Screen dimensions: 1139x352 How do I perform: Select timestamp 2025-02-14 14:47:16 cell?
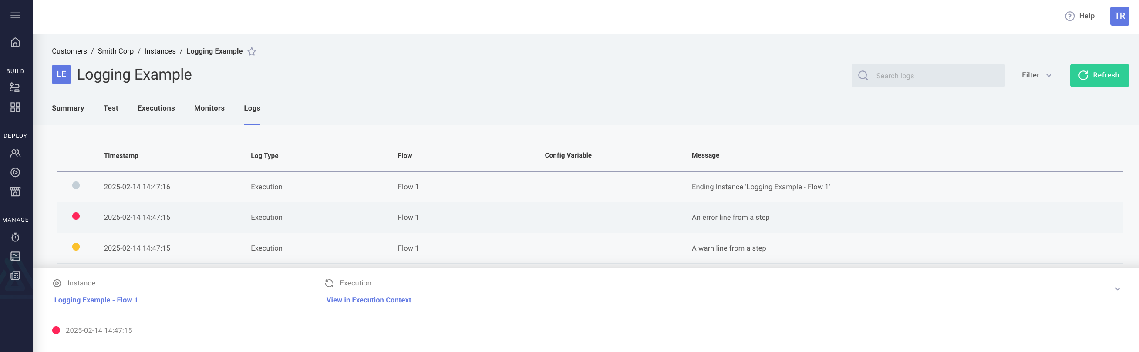coord(137,187)
